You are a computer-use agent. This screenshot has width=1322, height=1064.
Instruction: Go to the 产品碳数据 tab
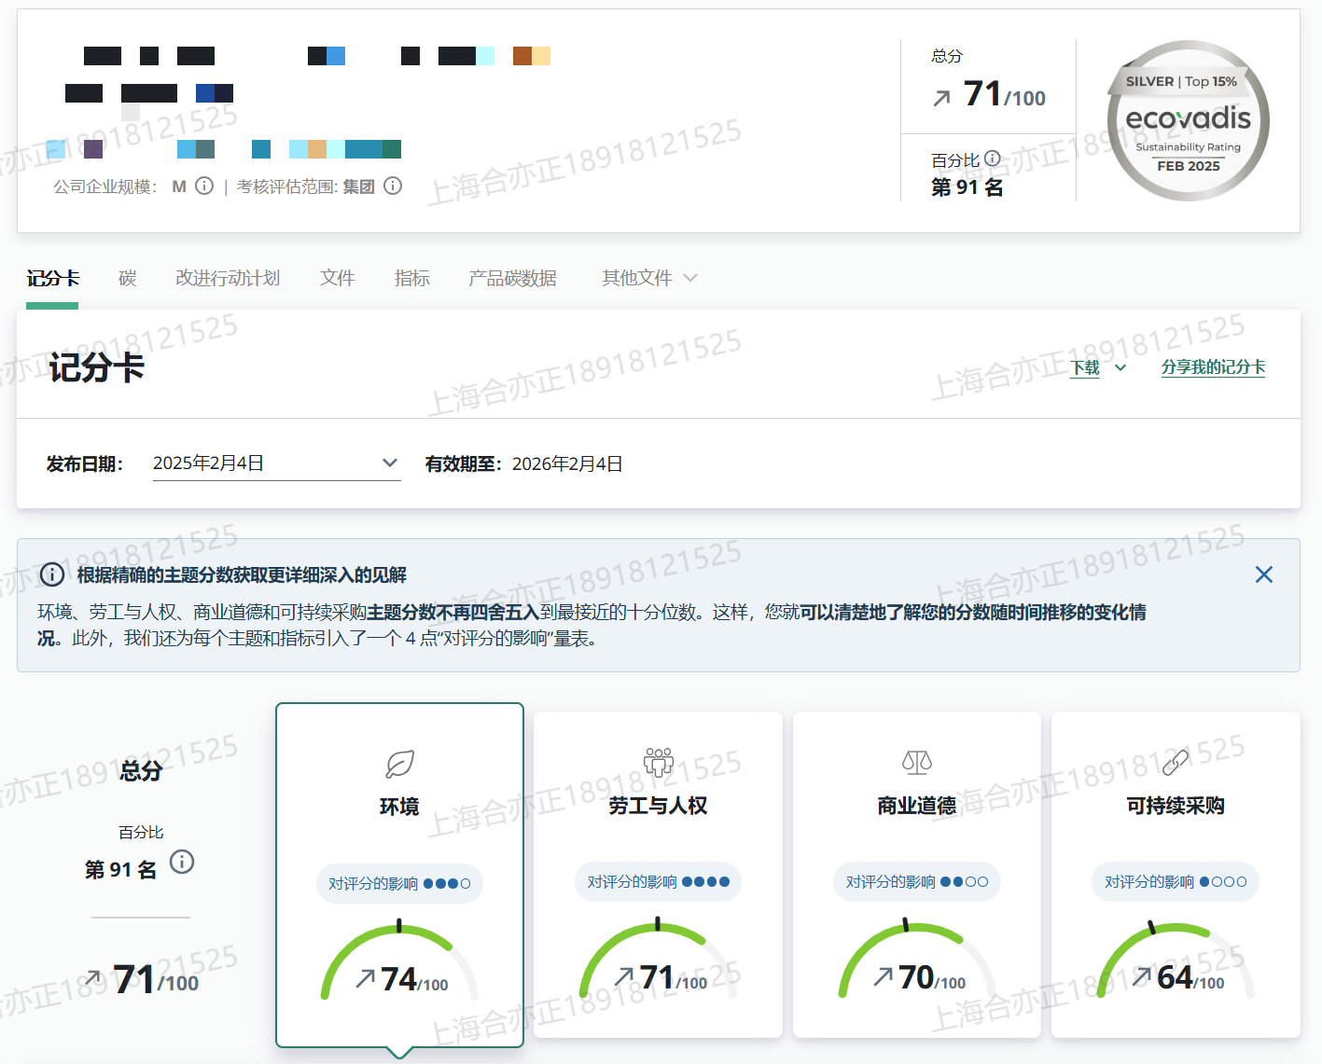tap(512, 278)
